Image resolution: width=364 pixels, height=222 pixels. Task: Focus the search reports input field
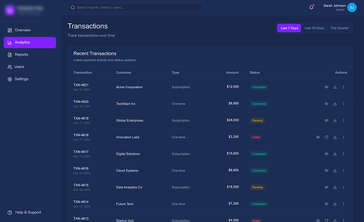(137, 7)
